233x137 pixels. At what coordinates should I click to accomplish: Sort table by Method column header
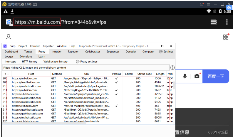coord(57,74)
